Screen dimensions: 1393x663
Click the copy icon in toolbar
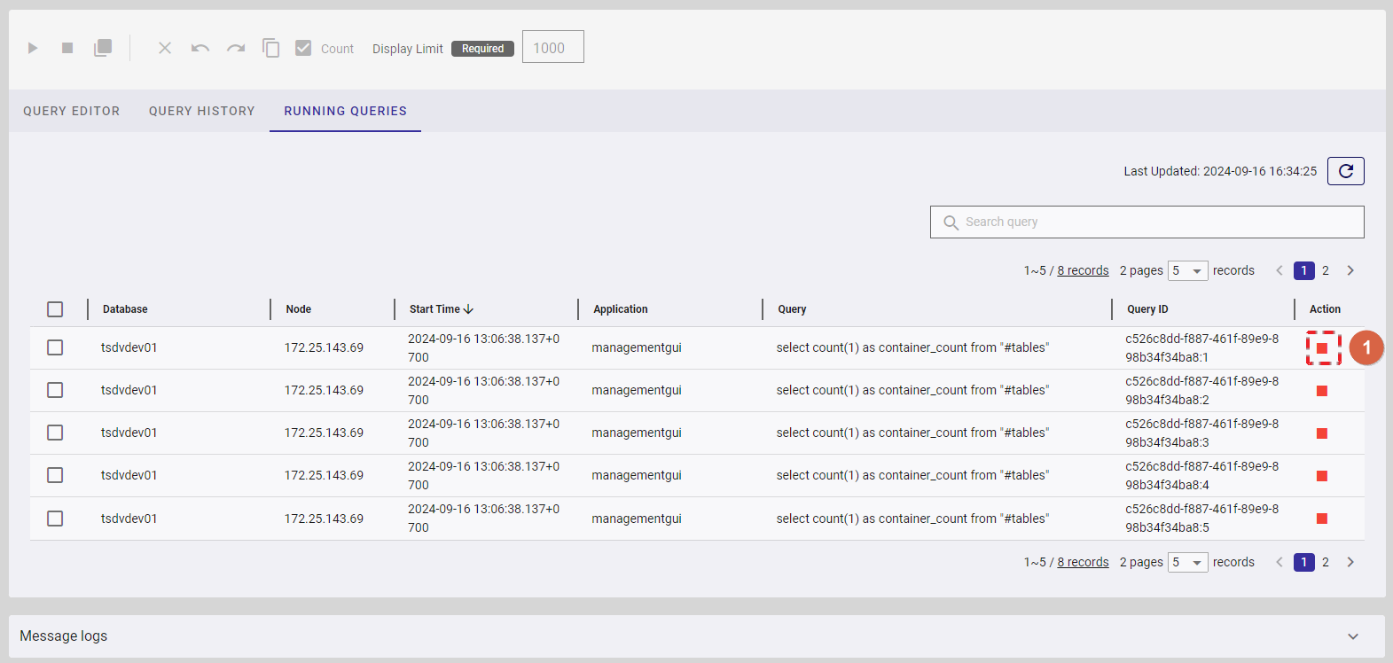pyautogui.click(x=271, y=48)
